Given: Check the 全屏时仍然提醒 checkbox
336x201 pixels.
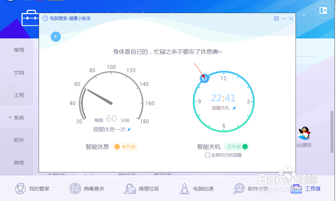Looking at the screenshot, I should click(x=207, y=155).
